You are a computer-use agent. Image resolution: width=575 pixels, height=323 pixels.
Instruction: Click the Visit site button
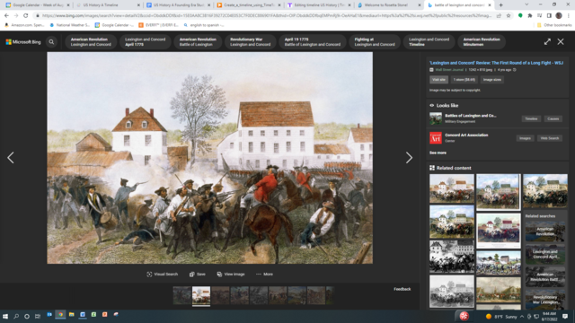click(x=438, y=80)
